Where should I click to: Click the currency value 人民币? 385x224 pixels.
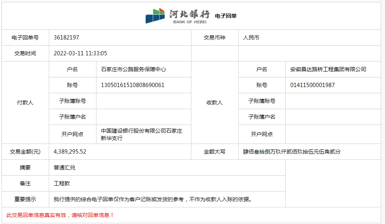(x=251, y=38)
